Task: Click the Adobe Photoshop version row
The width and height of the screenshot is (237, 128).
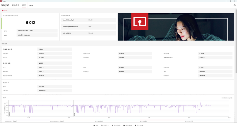Action: [88, 20]
